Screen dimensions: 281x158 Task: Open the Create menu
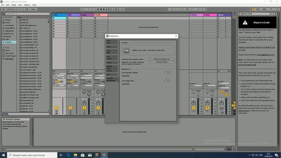pos(14,5)
